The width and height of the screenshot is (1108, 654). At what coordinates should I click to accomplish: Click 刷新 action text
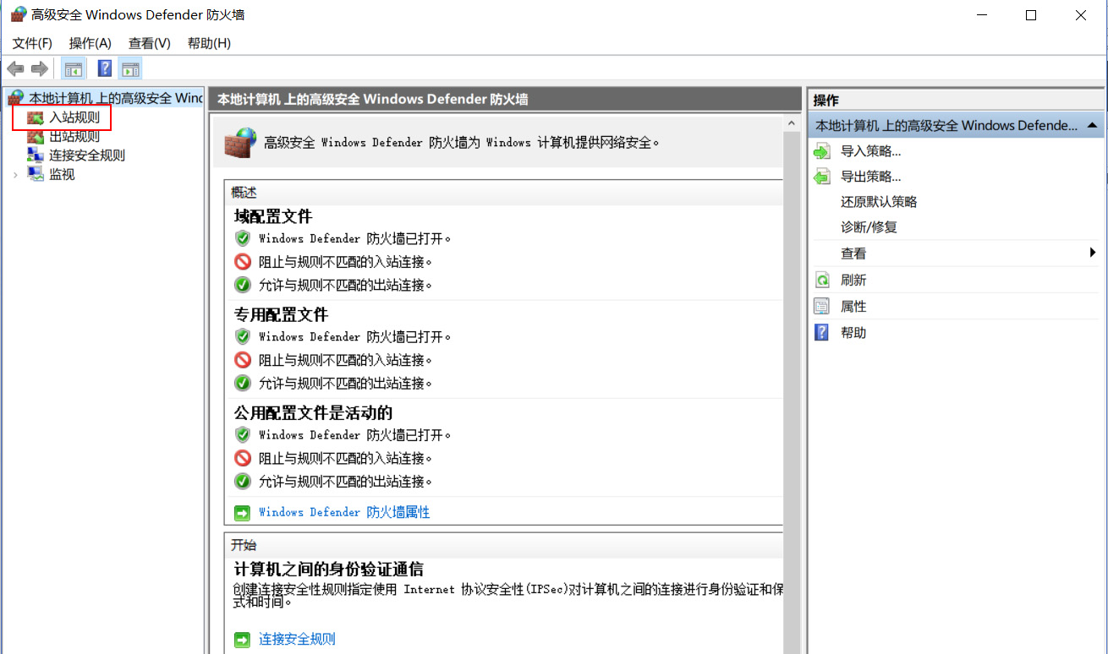pyautogui.click(x=853, y=280)
